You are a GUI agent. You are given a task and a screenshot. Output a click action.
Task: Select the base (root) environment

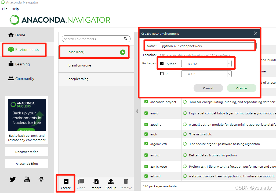96,52
